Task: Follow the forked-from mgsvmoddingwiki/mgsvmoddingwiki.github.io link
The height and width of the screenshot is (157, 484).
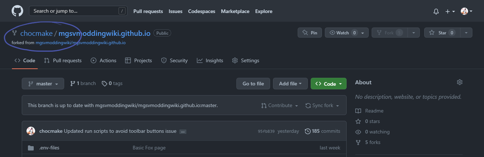Action: (80, 43)
